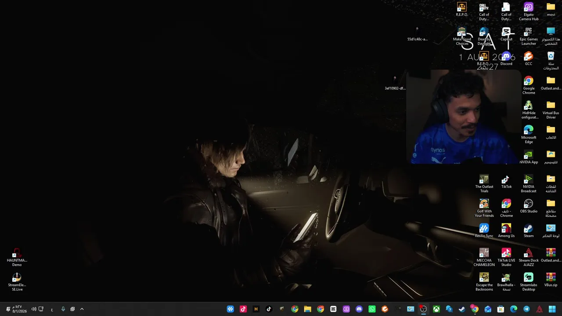Viewport: 562px width, 316px height.
Task: Open the volume control in the system tray
Action: (34, 309)
